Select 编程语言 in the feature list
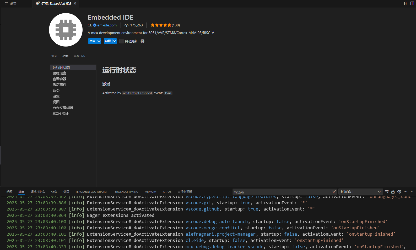The height and width of the screenshot is (250, 416). click(73, 73)
